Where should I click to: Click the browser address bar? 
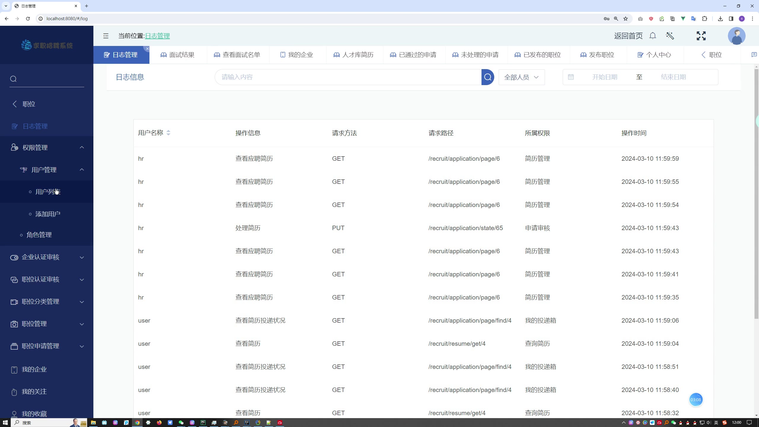pyautogui.click(x=320, y=19)
